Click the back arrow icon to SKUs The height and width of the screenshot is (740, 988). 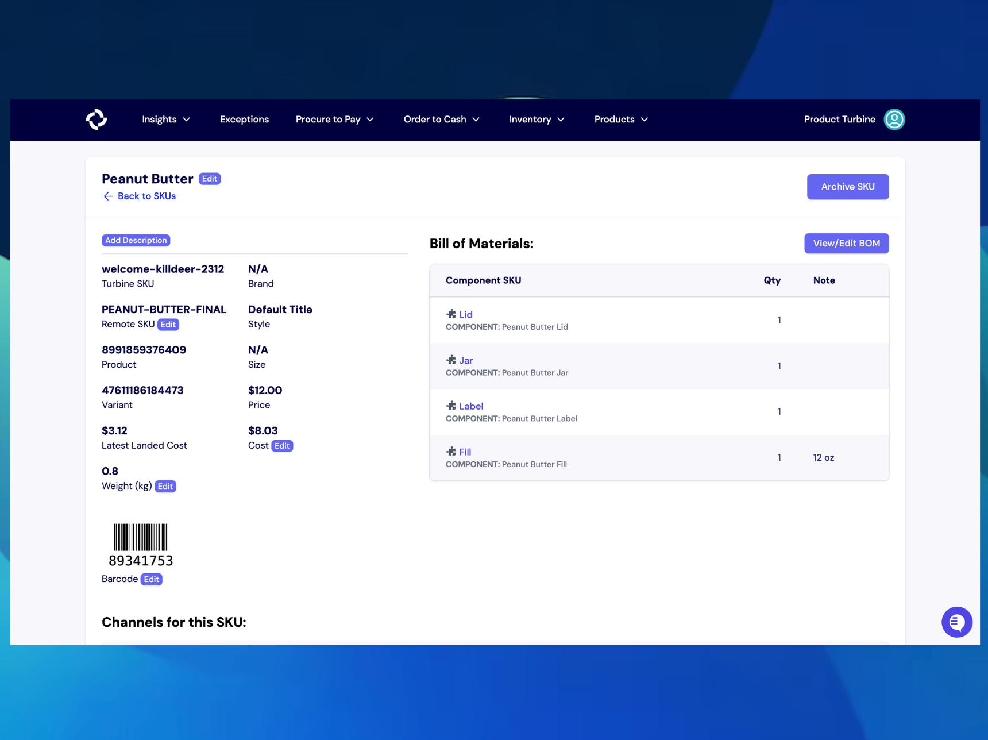coord(108,196)
